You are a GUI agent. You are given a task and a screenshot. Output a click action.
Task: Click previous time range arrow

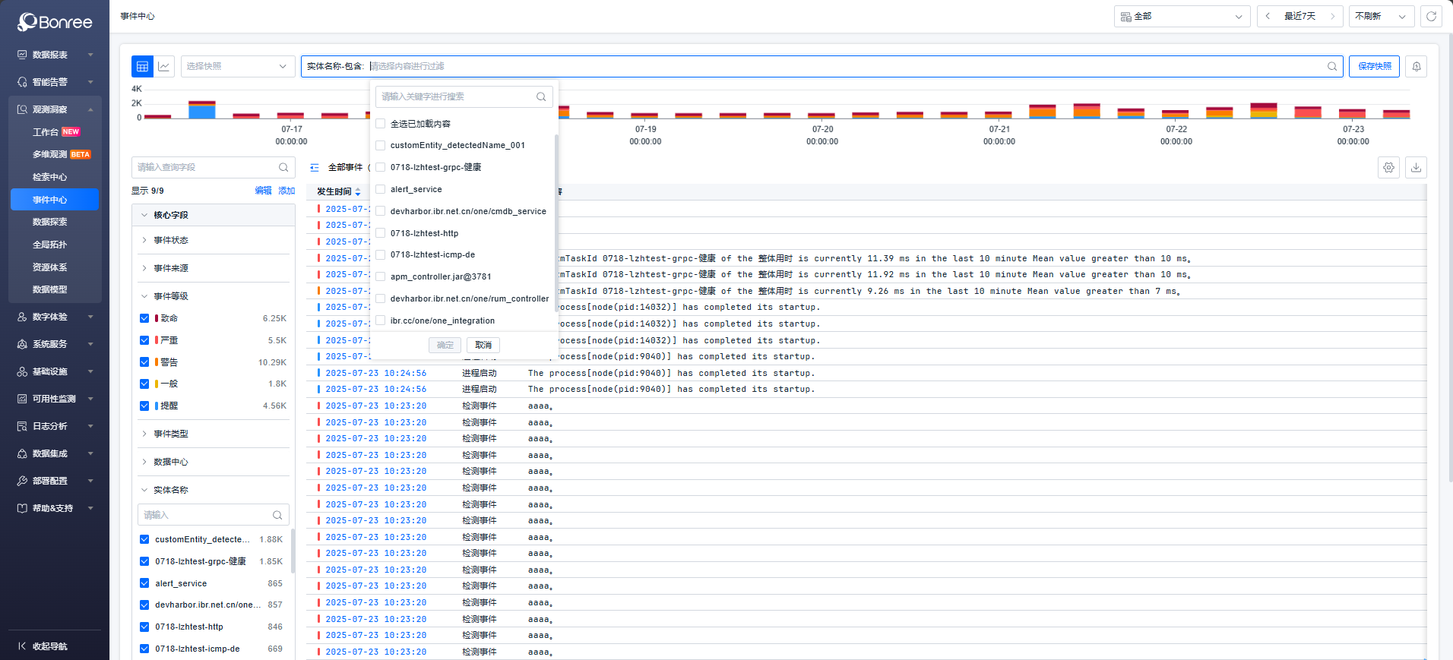pyautogui.click(x=1268, y=17)
